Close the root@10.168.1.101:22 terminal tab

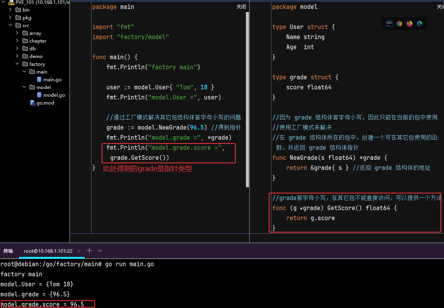click(x=79, y=251)
